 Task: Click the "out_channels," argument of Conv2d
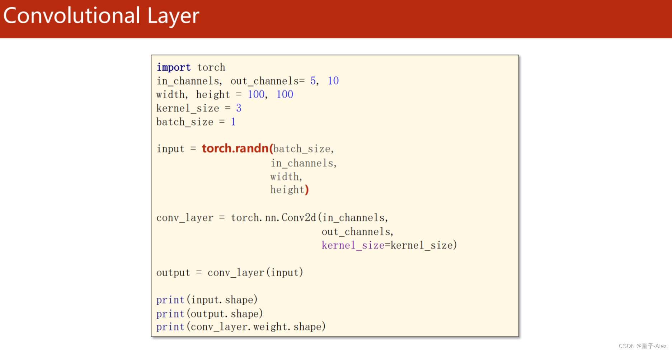click(x=357, y=232)
